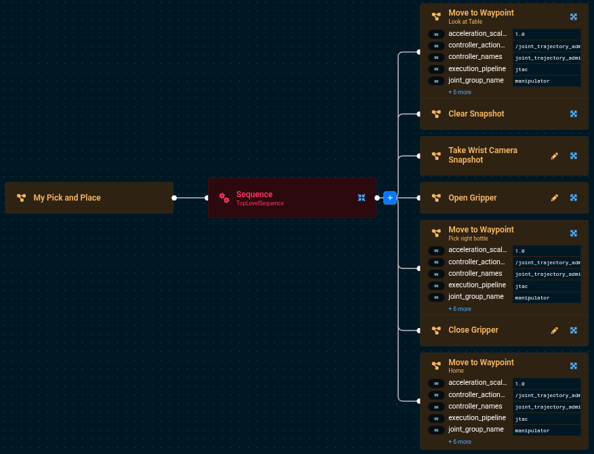Edit controller_names field in Home waypoint
Viewport: 594px width, 454px height.
(547, 407)
